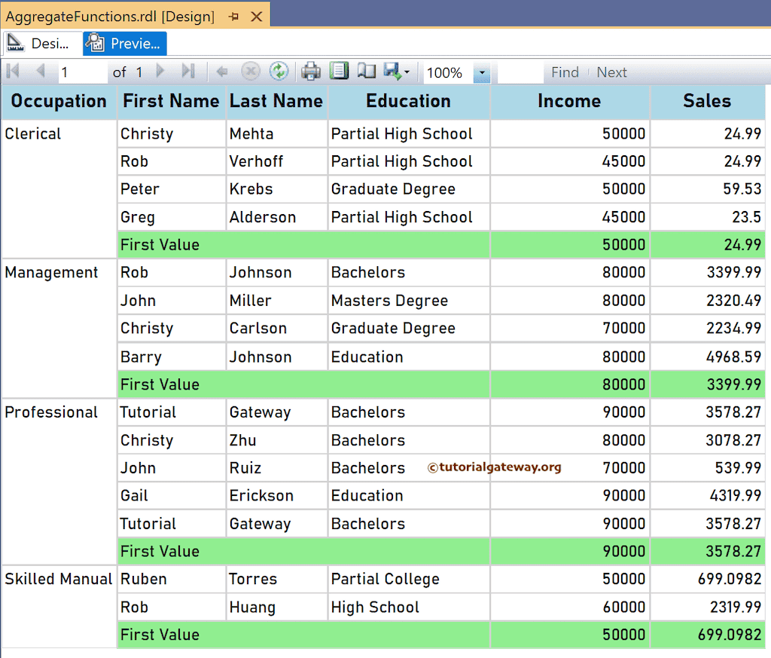This screenshot has width=771, height=658.
Task: Go to the next page
Action: pyautogui.click(x=160, y=72)
